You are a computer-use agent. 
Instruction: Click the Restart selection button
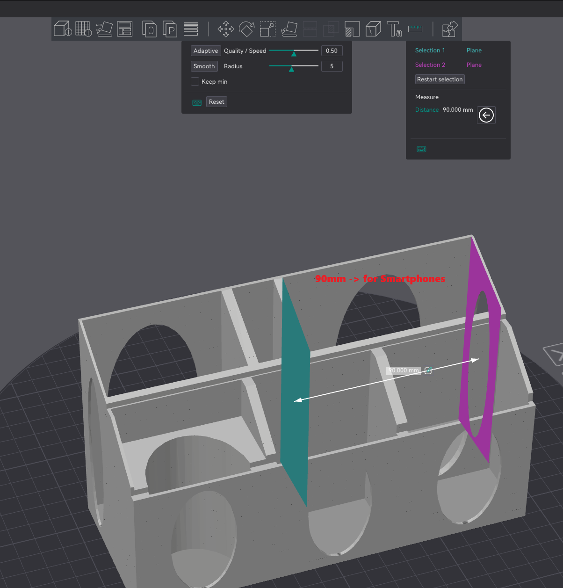tap(440, 80)
